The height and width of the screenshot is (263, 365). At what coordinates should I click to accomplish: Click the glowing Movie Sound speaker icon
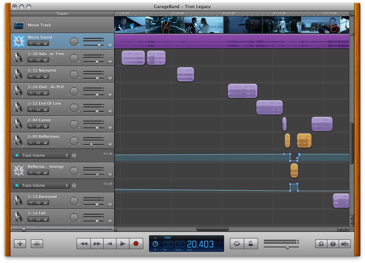(19, 41)
